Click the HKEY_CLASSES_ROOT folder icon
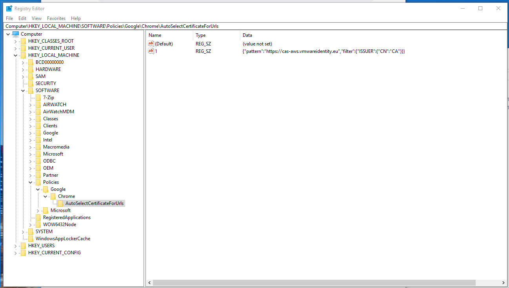Viewport: 509px width, 288px height. [x=23, y=41]
